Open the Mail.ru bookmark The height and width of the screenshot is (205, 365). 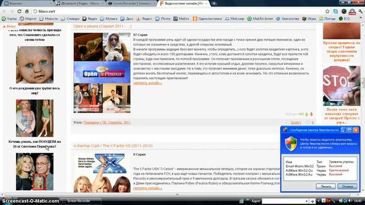181,19
